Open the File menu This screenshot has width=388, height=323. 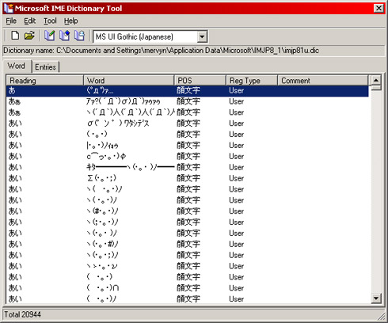click(11, 21)
